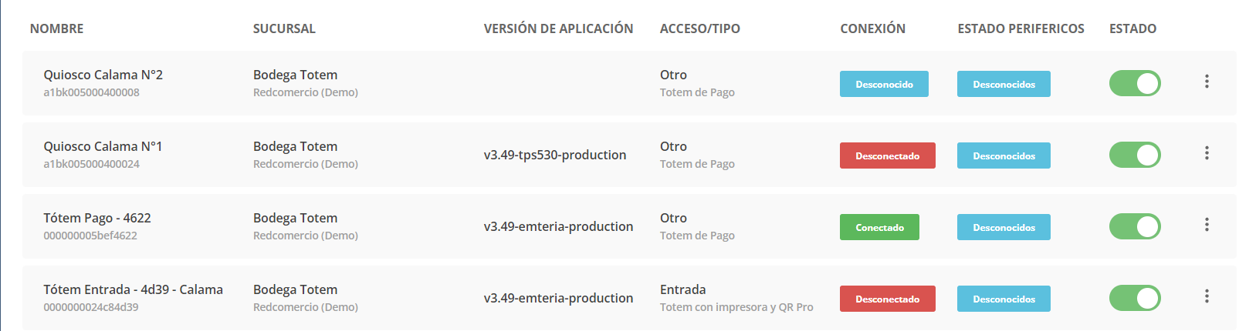Open options menu for Quiosco Calama N°2
The width and height of the screenshot is (1256, 331).
coord(1207,82)
